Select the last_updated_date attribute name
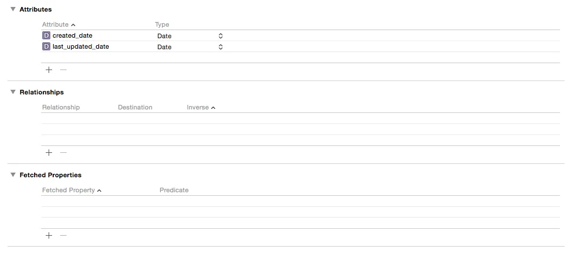The width and height of the screenshot is (571, 267). point(81,46)
